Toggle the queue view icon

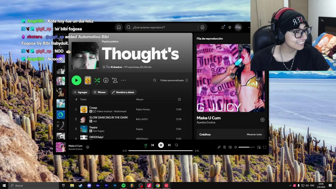click(x=224, y=147)
